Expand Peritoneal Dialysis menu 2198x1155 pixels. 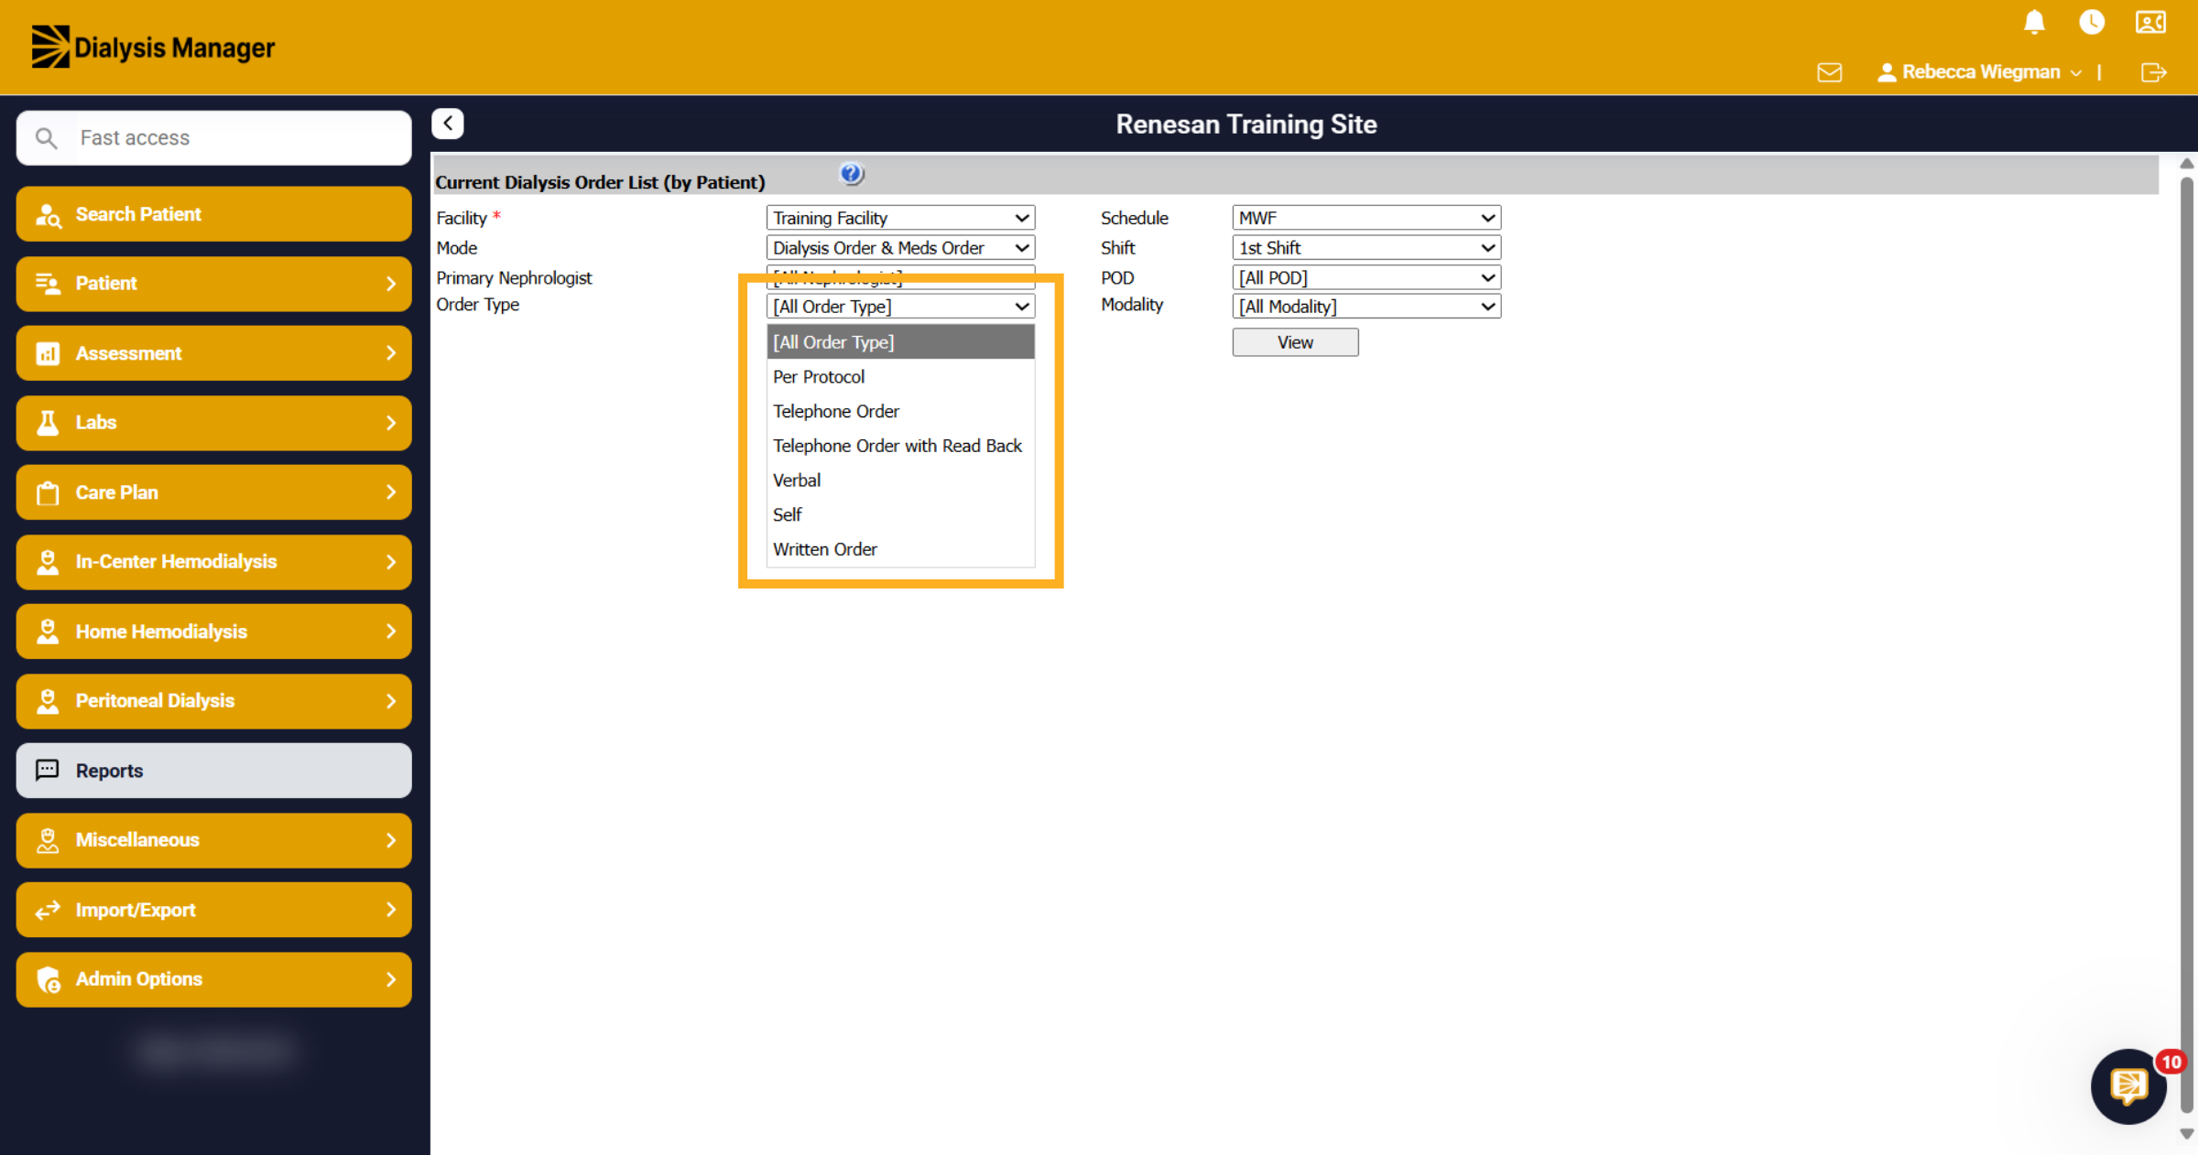pyautogui.click(x=213, y=701)
